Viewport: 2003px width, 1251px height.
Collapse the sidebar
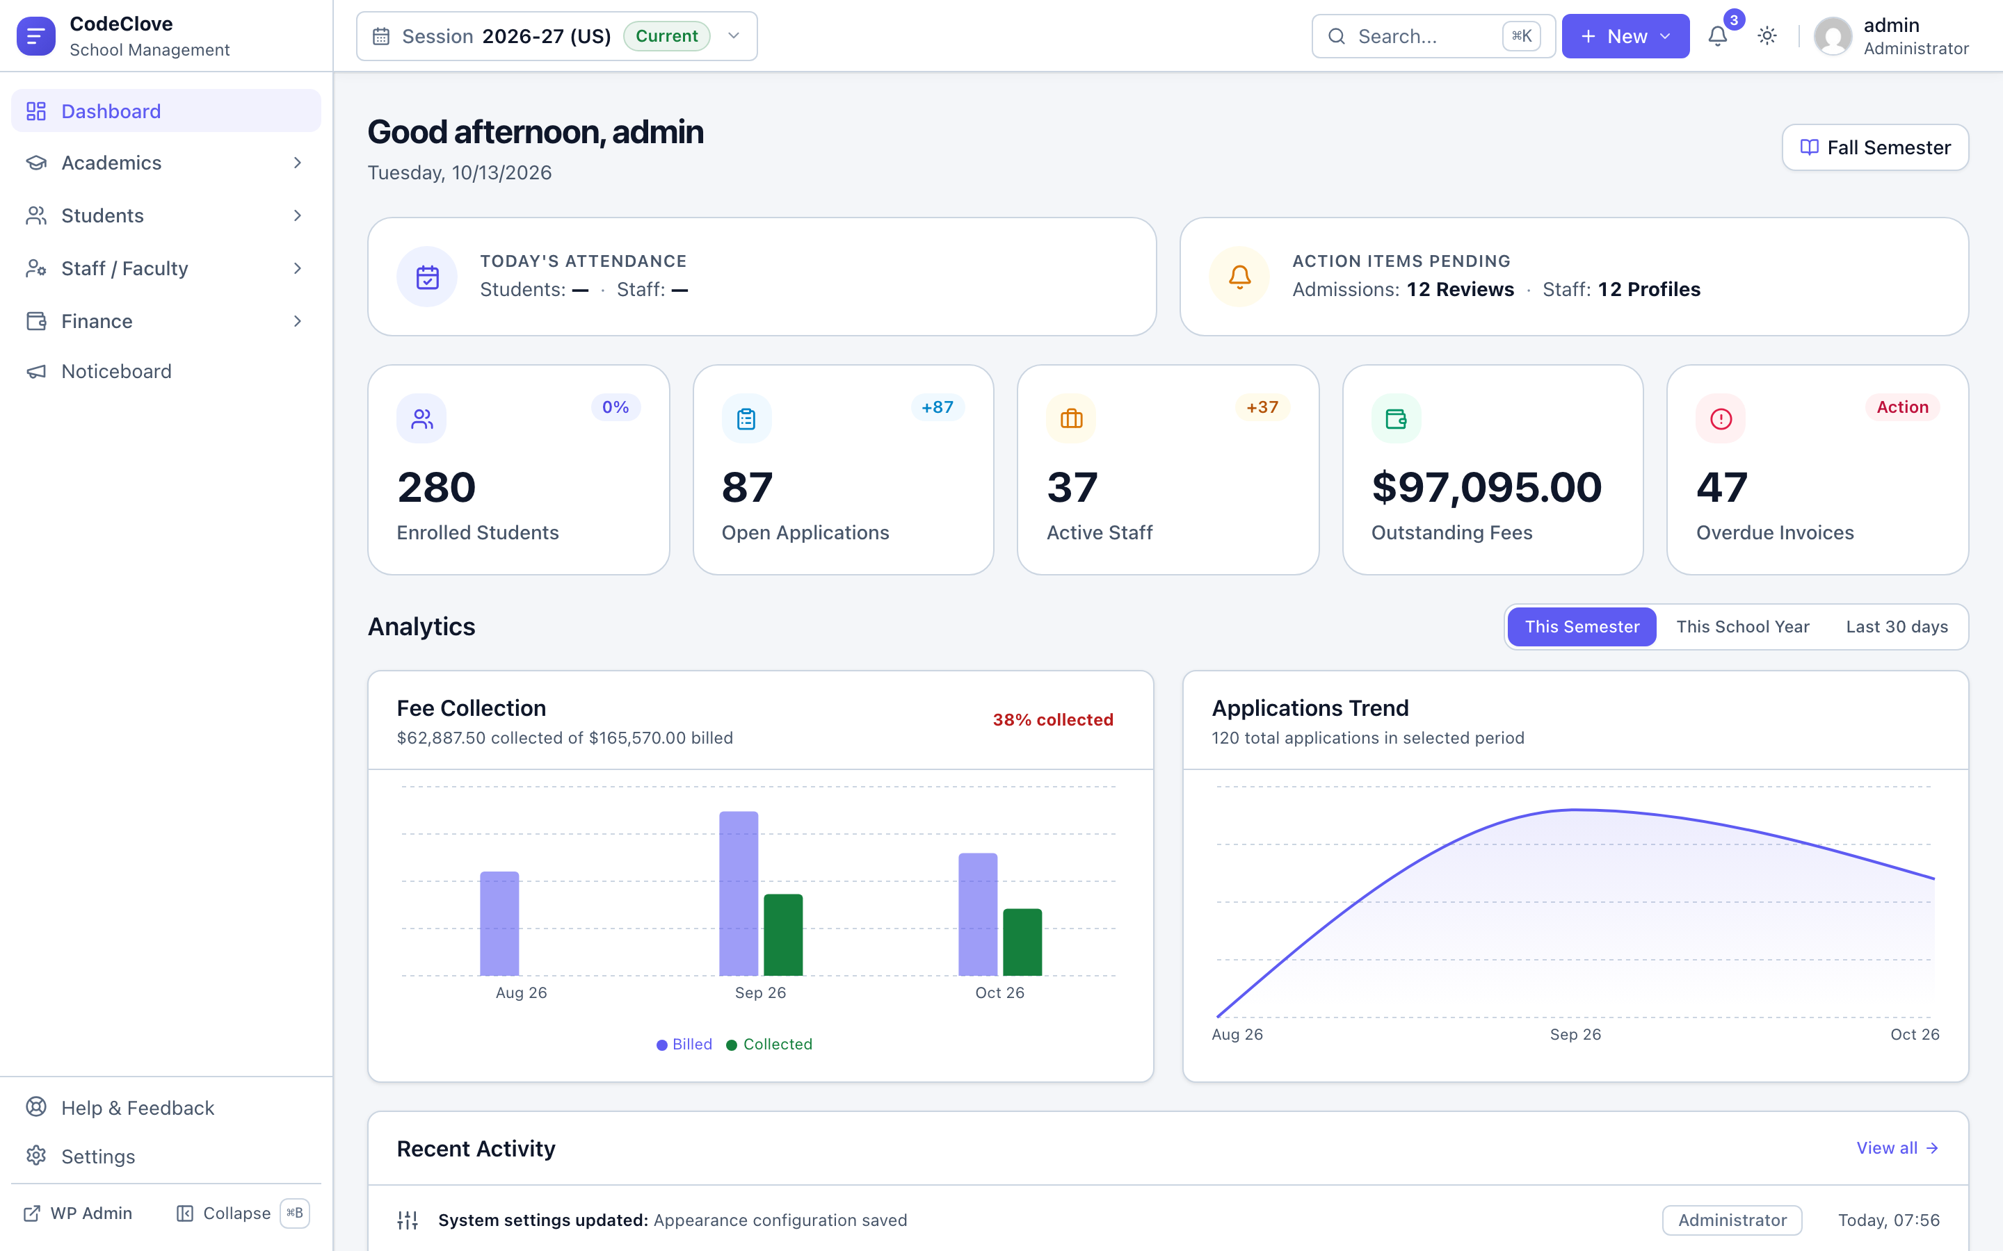(242, 1213)
